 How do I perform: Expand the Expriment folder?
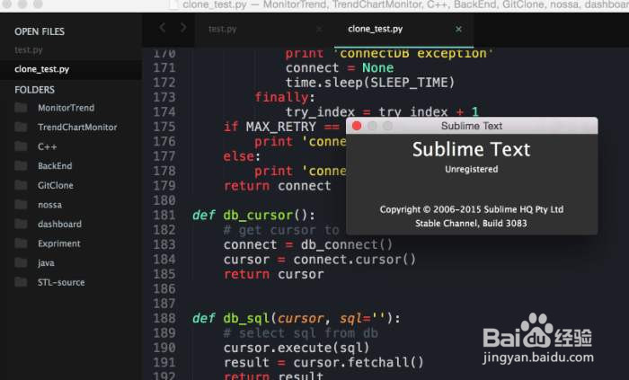[59, 243]
